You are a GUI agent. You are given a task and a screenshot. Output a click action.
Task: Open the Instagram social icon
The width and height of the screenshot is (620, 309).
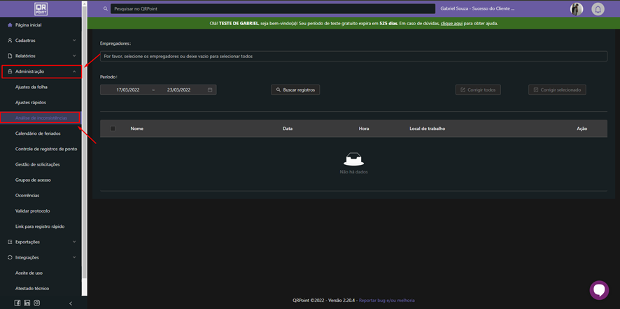pos(37,303)
